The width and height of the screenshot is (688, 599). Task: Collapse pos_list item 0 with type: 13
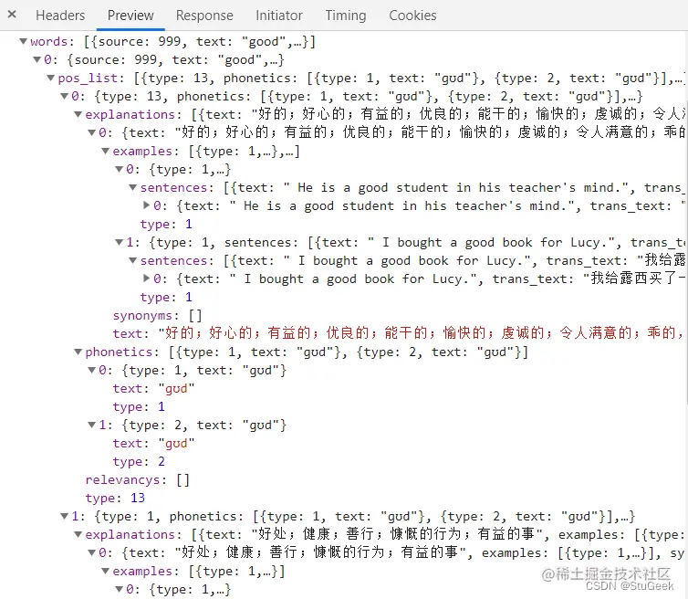(65, 96)
